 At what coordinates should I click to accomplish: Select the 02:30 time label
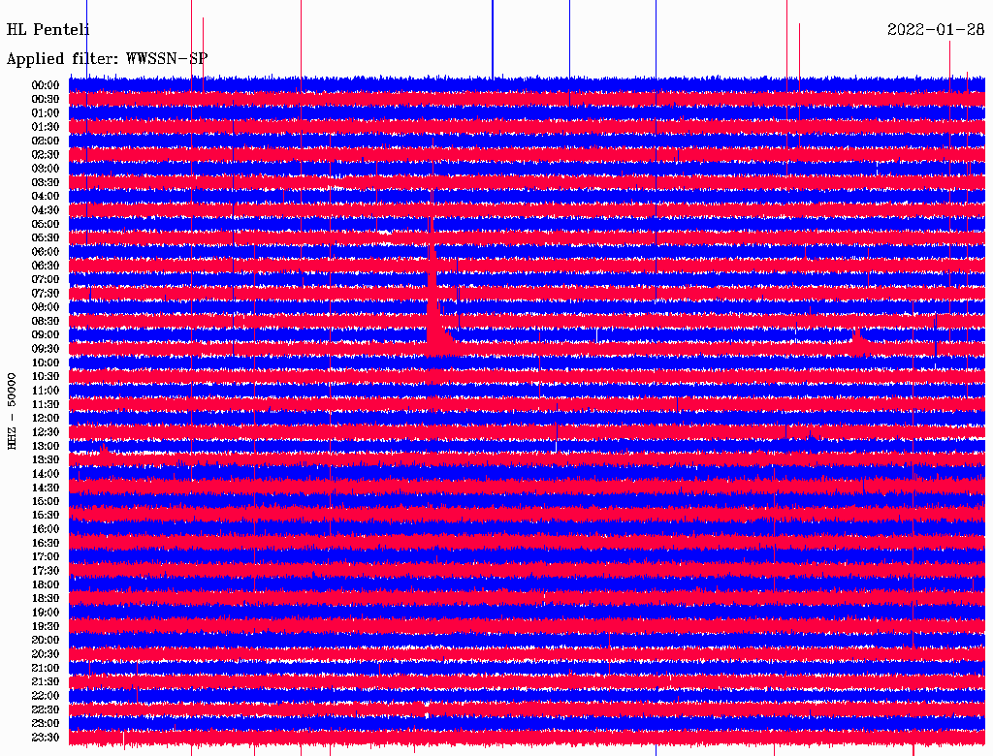coord(46,155)
